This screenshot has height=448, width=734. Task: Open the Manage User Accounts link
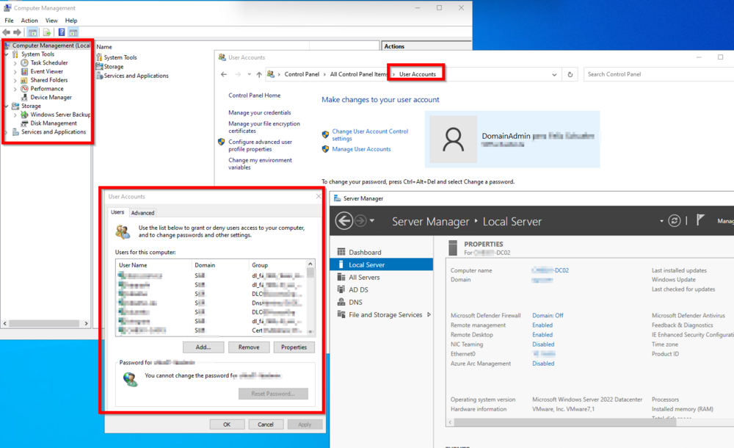point(361,149)
